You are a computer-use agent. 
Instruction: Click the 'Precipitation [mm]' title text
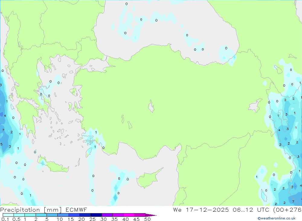point(31,210)
